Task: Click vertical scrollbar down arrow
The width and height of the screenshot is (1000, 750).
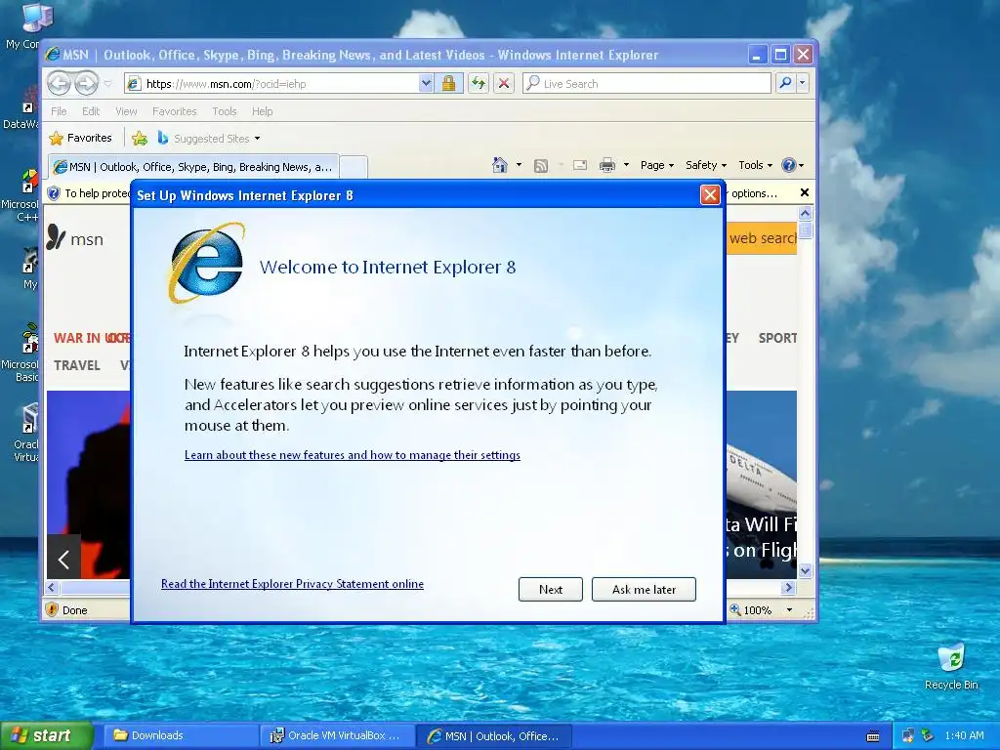Action: click(805, 570)
